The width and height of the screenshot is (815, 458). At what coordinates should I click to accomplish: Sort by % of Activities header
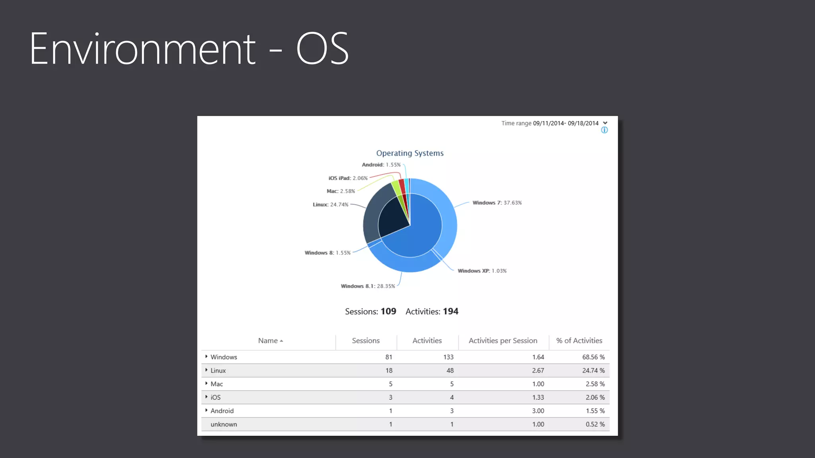click(x=579, y=341)
